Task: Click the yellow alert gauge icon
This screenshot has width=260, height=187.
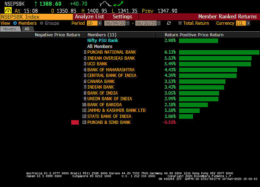Action: [8, 11]
